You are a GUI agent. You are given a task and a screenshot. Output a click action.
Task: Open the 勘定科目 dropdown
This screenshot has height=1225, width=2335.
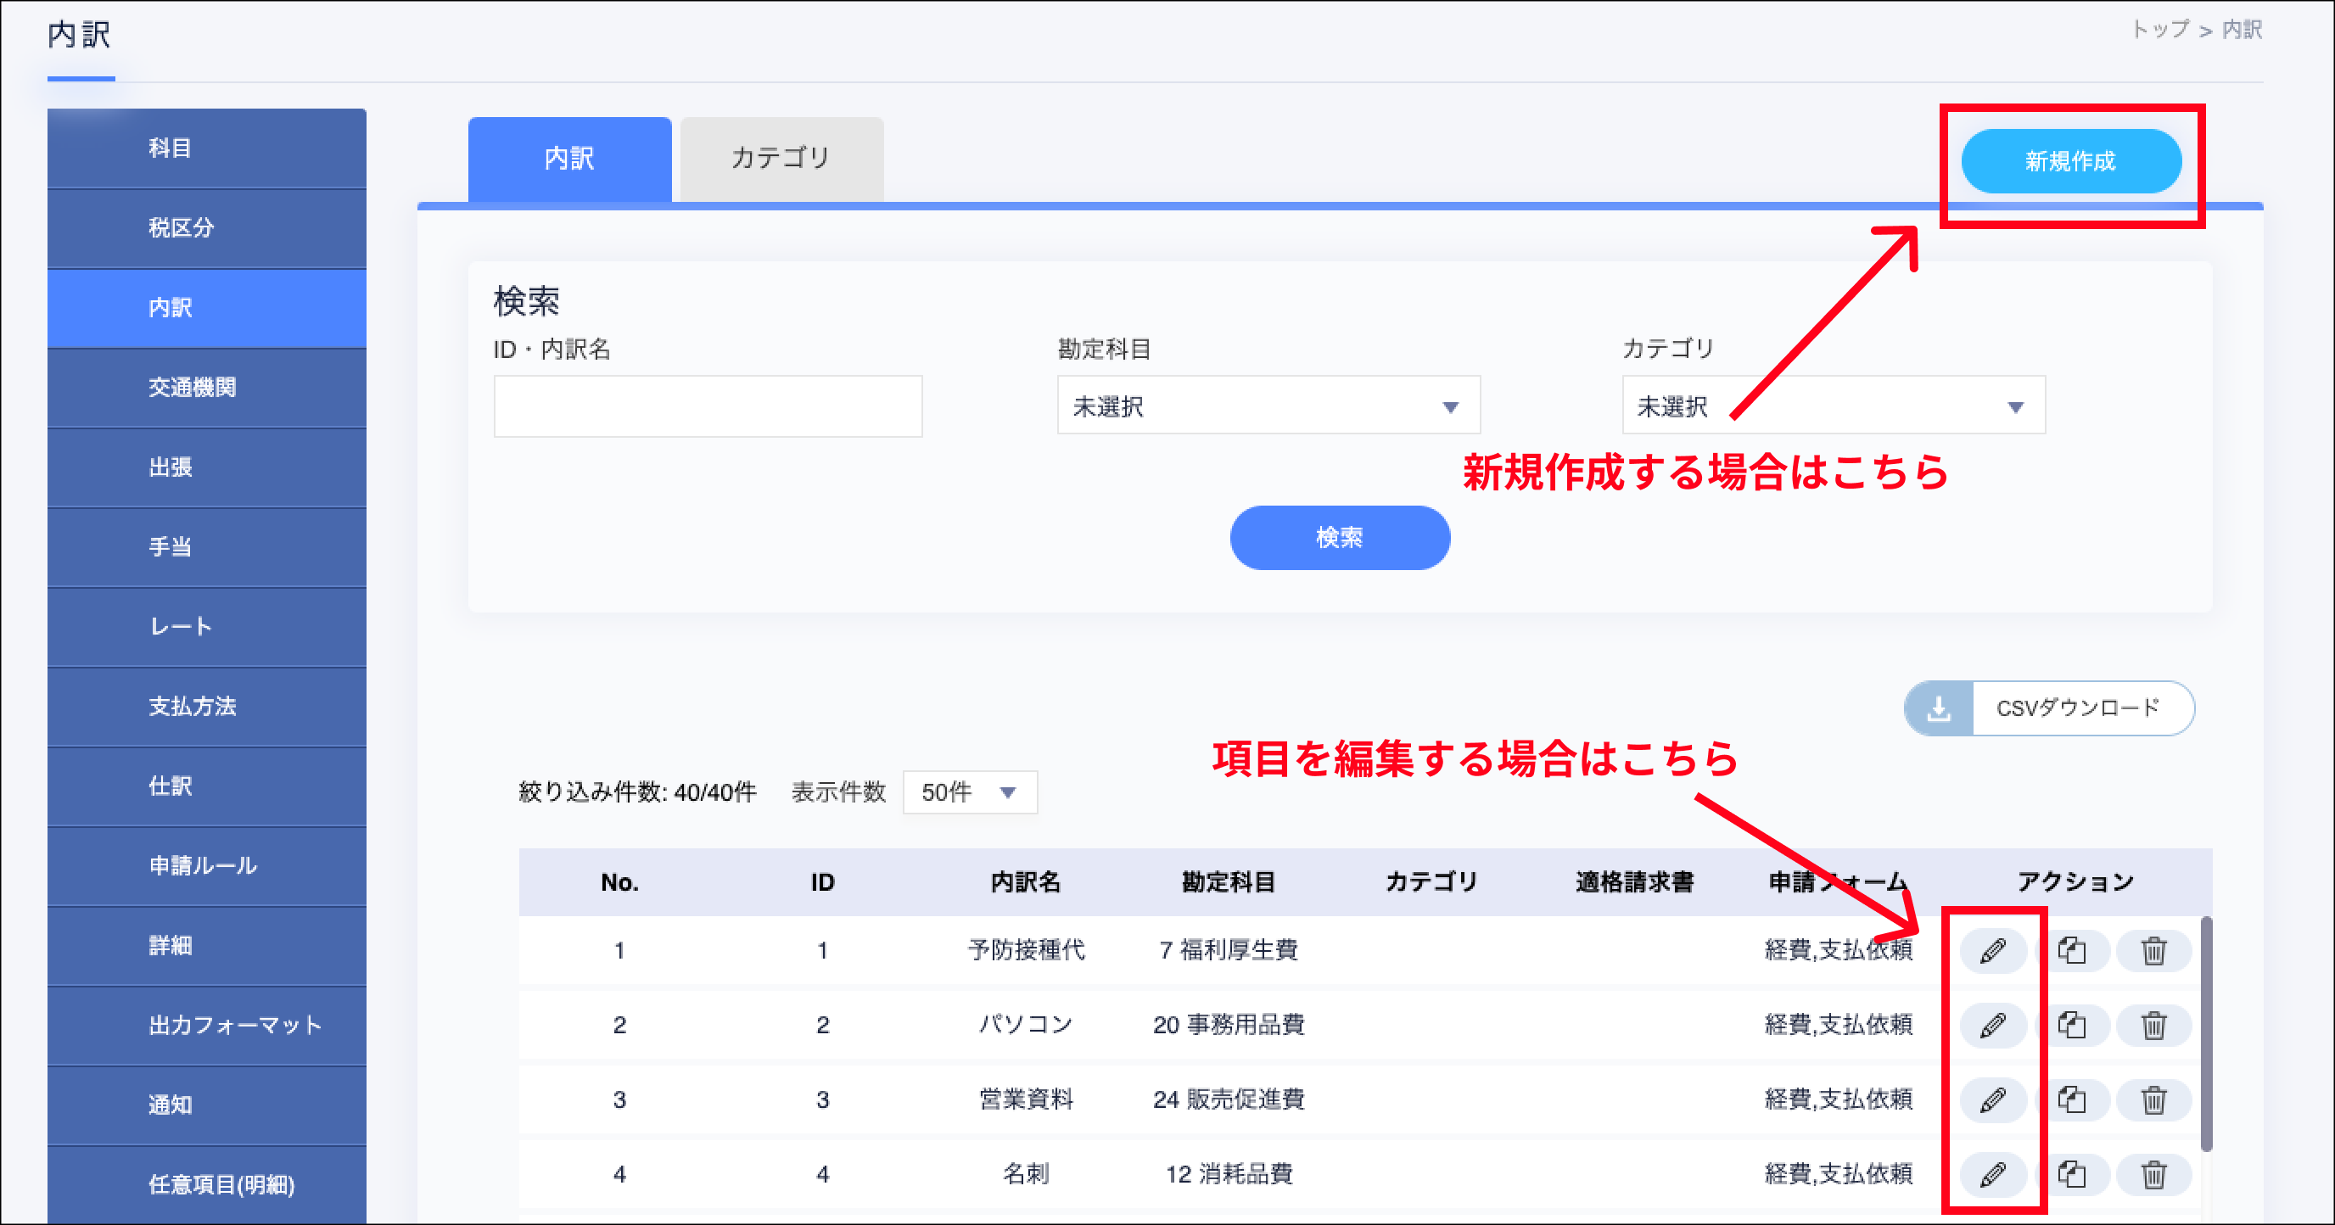click(1268, 406)
